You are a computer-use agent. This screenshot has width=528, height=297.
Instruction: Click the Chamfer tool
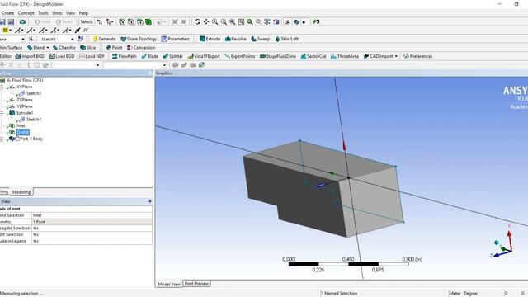click(64, 48)
